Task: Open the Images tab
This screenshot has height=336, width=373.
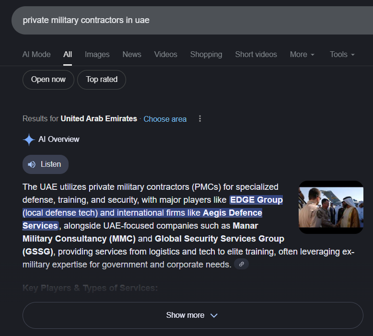Action: pyautogui.click(x=97, y=55)
